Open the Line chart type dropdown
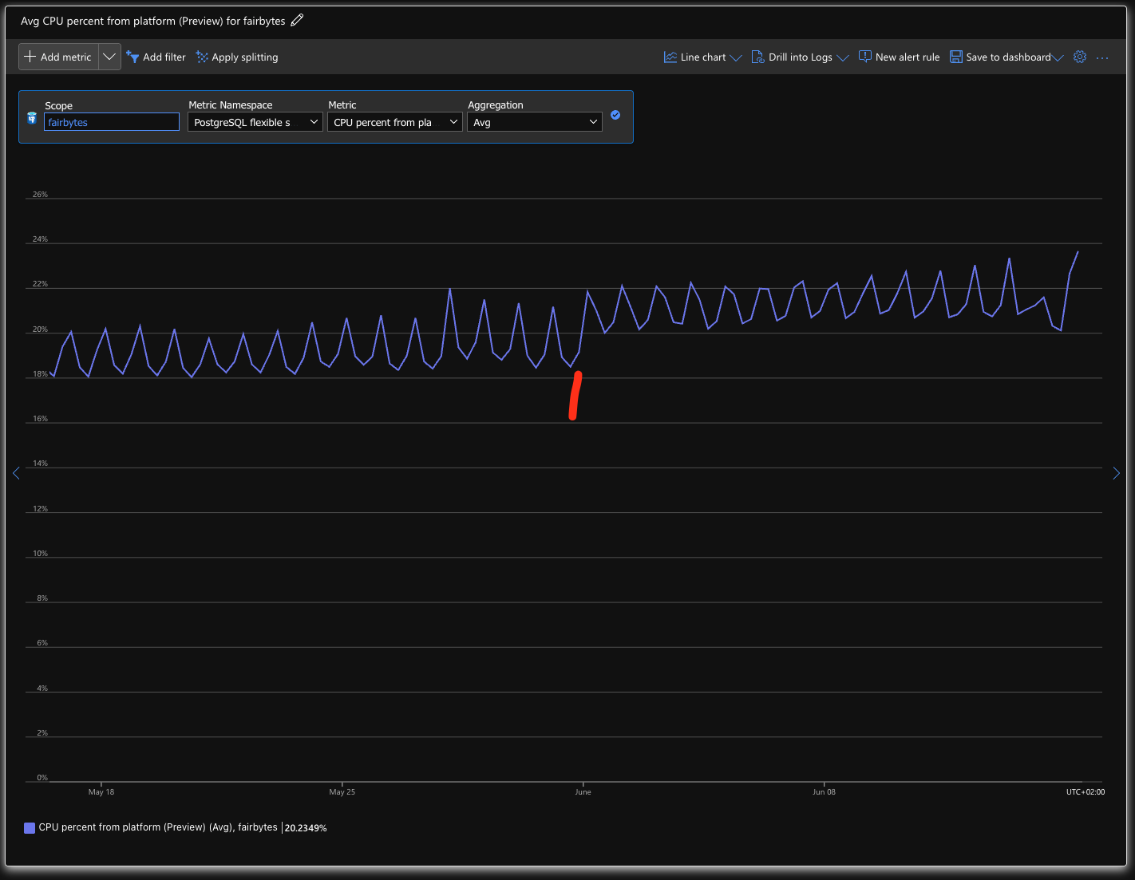The height and width of the screenshot is (880, 1135). pyautogui.click(x=702, y=57)
